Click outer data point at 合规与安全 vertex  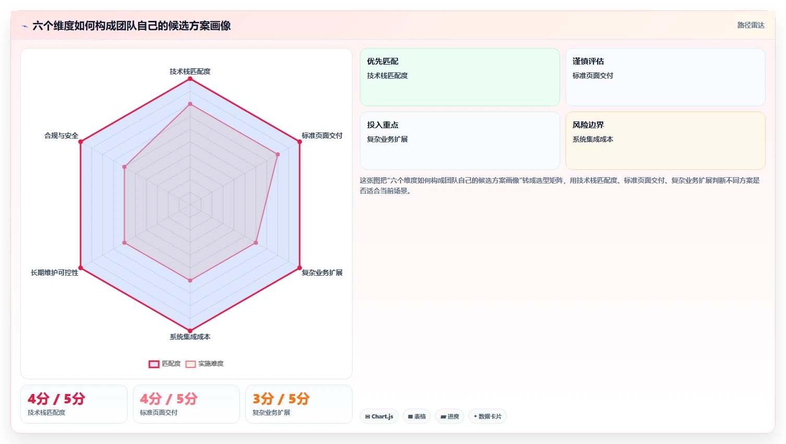(80, 142)
